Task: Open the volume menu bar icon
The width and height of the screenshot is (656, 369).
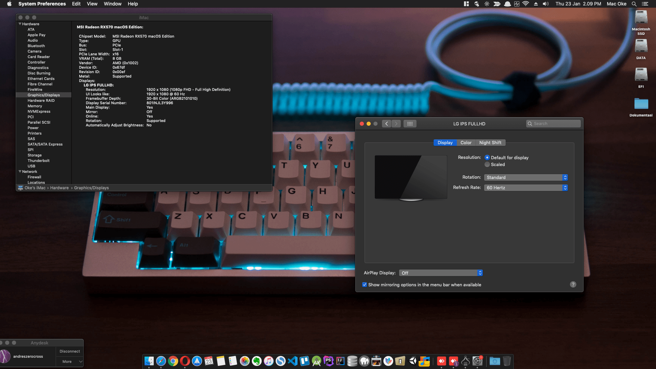Action: pos(546,4)
